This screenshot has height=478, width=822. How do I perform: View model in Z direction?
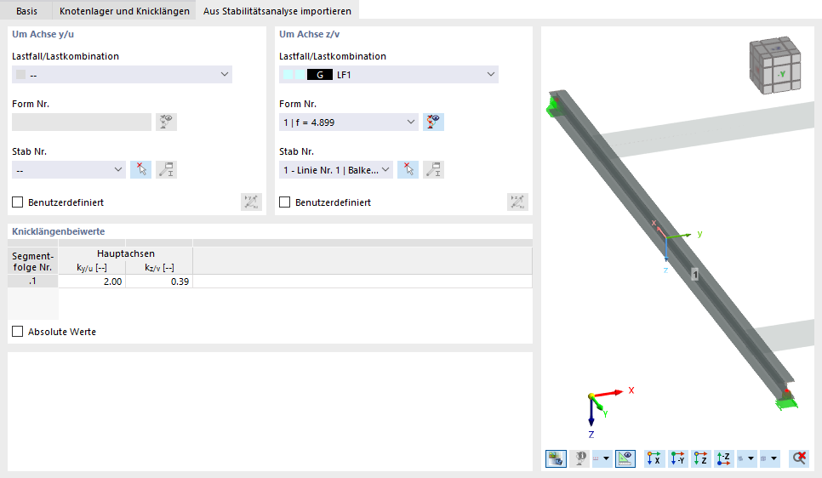[x=700, y=458]
